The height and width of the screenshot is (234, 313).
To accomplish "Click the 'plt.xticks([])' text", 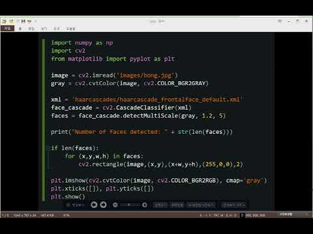I will (x=74, y=188).
